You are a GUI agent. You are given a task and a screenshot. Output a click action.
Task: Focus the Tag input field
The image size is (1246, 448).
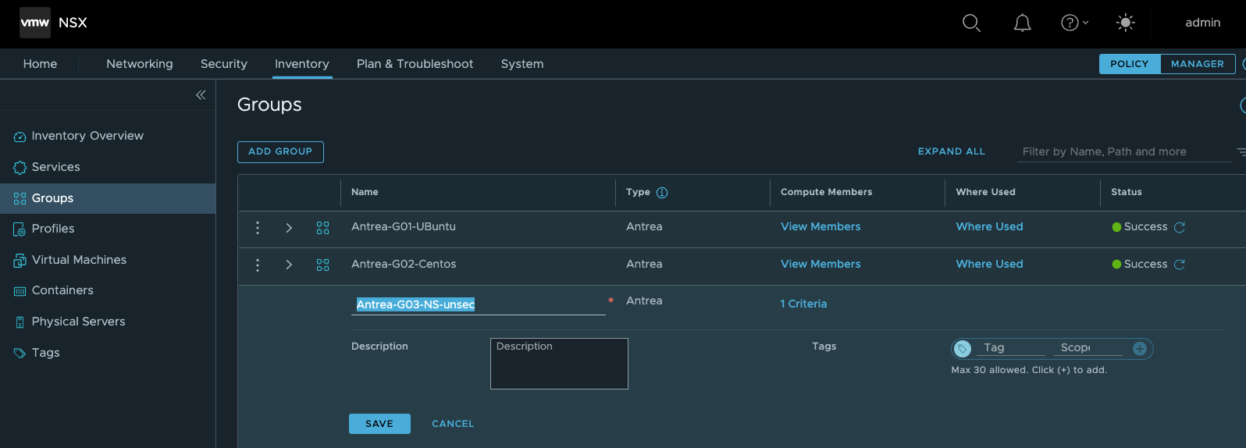click(x=1011, y=348)
